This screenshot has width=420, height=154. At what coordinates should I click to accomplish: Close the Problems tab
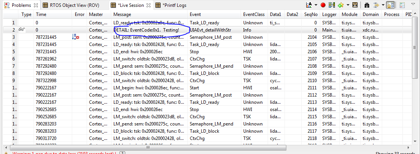pos(36,5)
